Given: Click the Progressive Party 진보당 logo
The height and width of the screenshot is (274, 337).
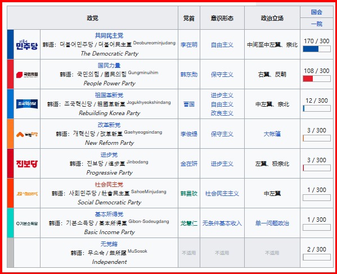Looking at the screenshot, I should [x=27, y=164].
